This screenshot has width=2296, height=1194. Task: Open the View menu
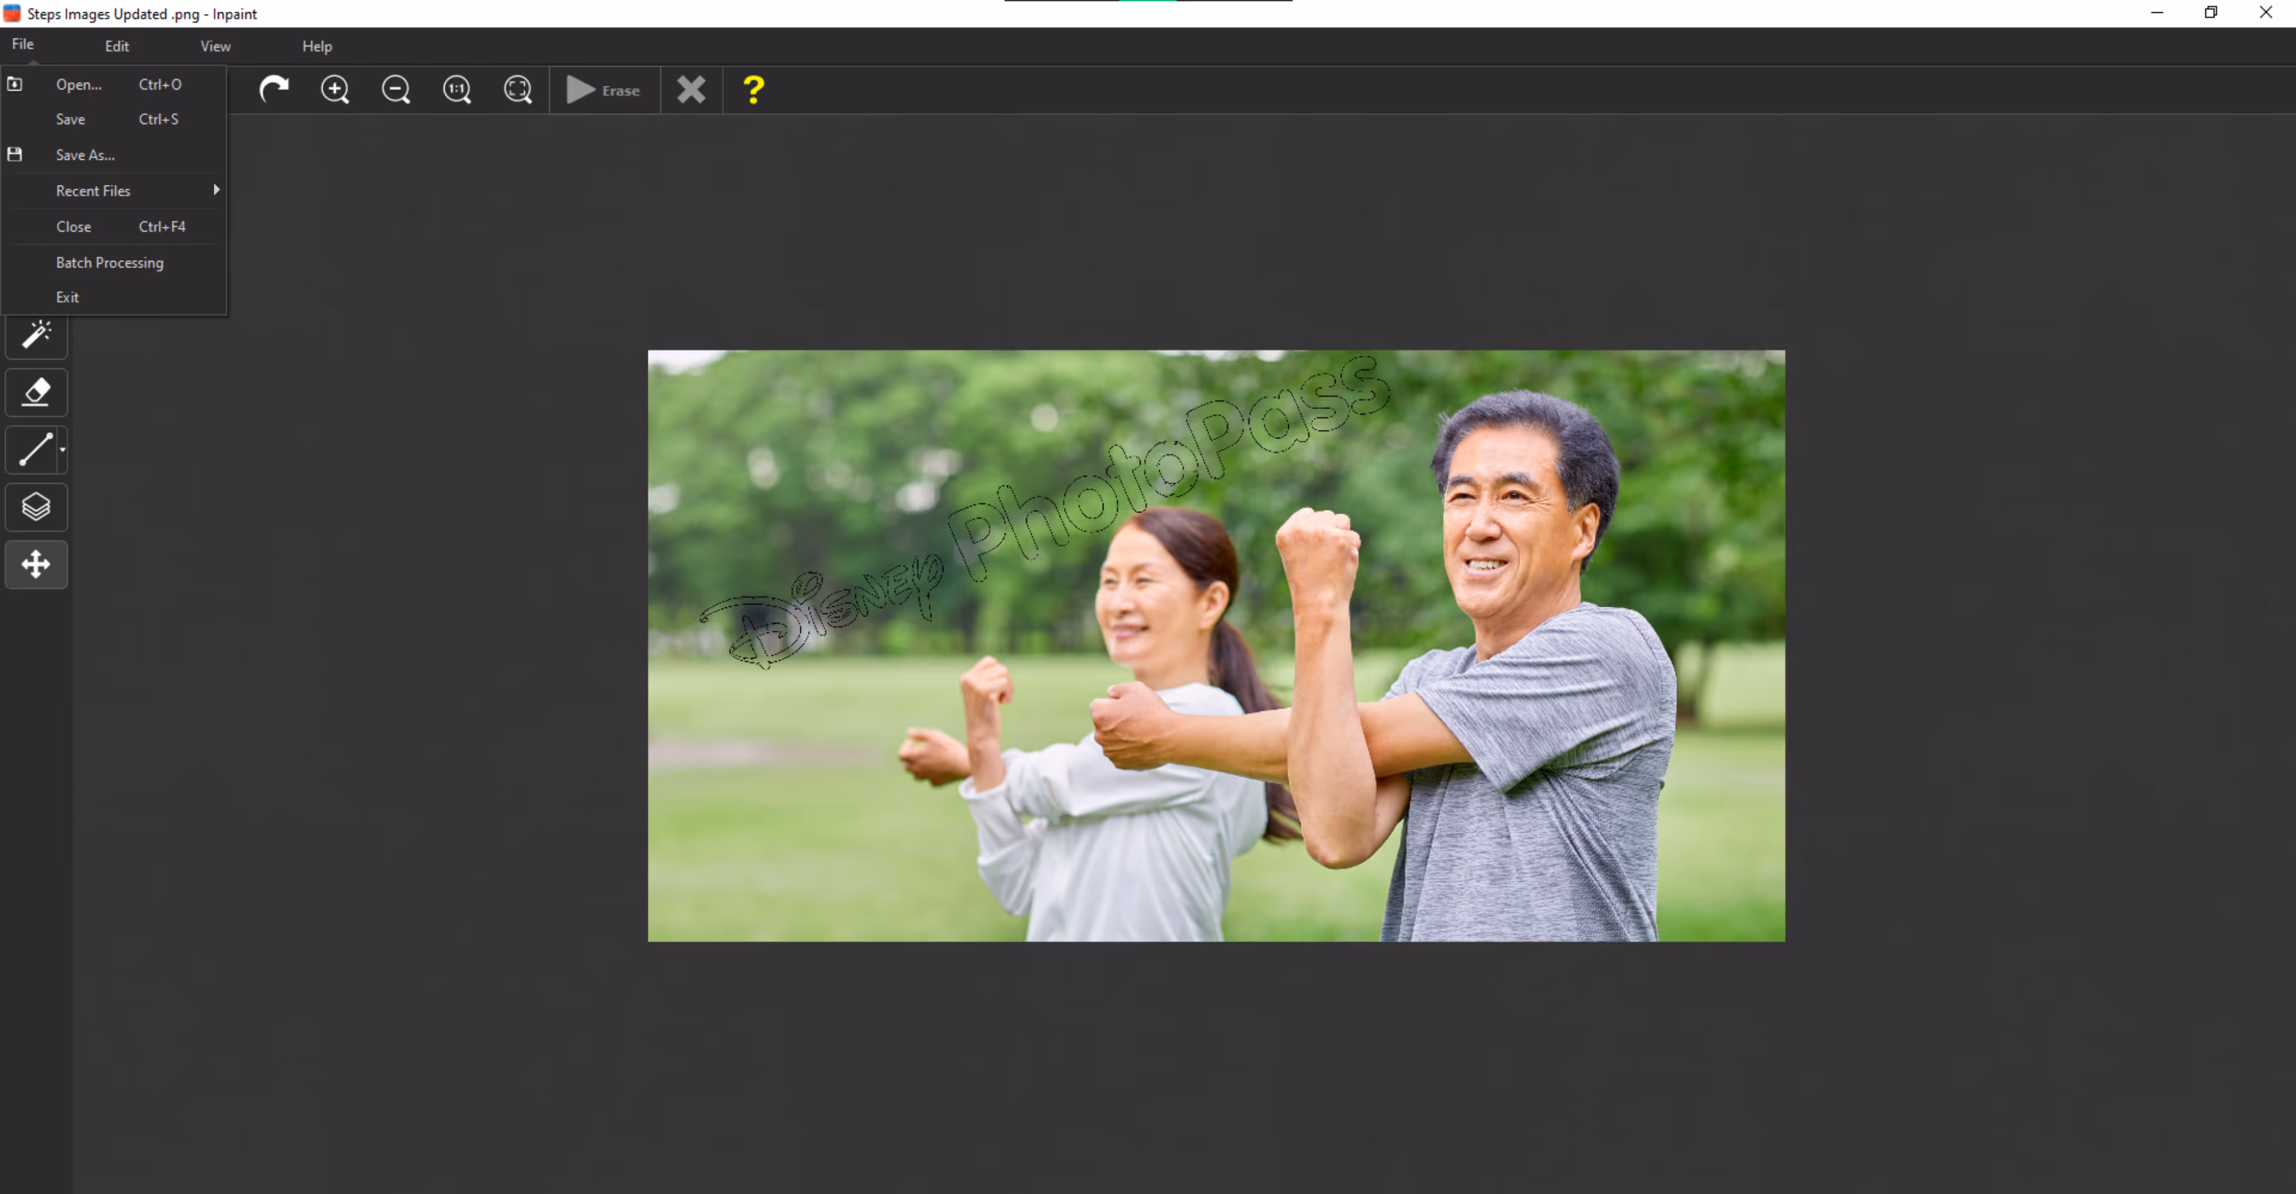[x=216, y=47]
